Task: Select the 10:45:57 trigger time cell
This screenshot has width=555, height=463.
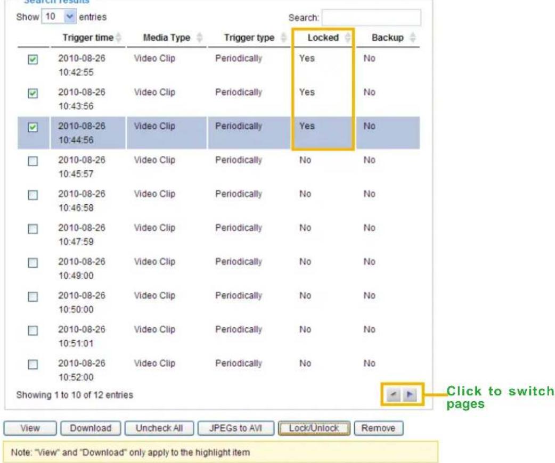Action: 82,167
